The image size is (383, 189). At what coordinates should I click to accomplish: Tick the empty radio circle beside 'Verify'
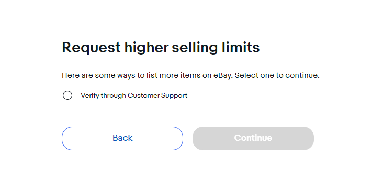coord(67,95)
